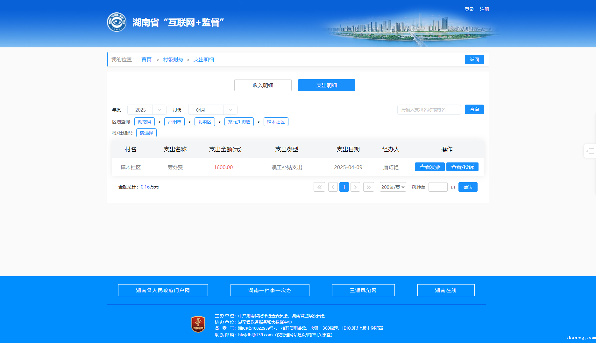
Task: Open the 请选择 village organization selector
Action: [x=146, y=133]
